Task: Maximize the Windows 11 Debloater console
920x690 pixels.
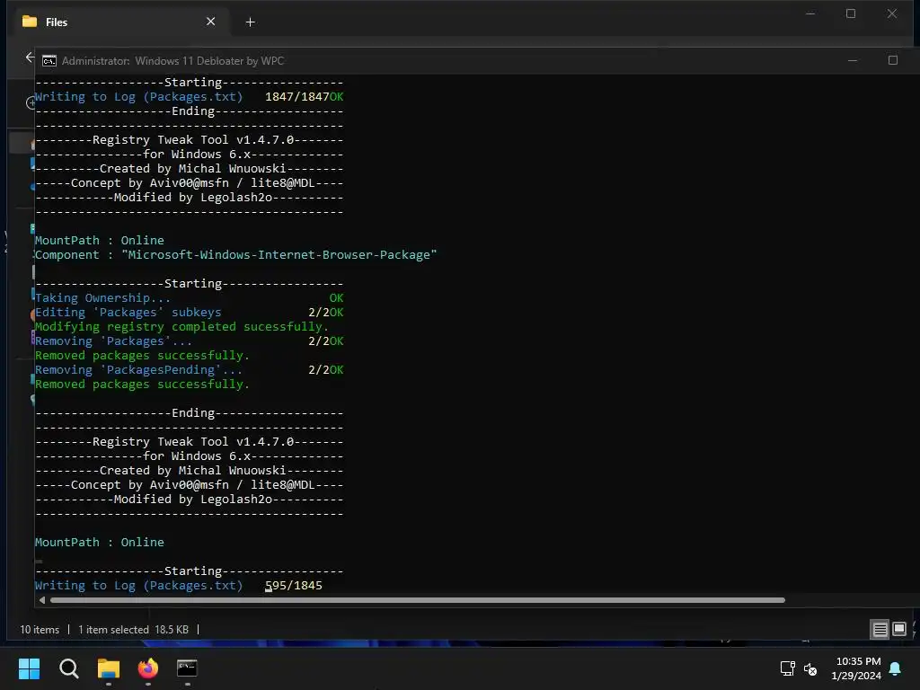Action: coord(892,60)
